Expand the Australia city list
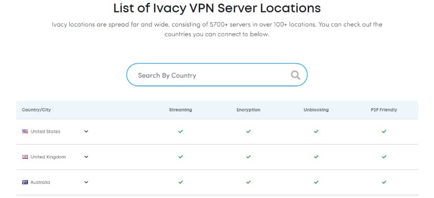 [x=86, y=183]
